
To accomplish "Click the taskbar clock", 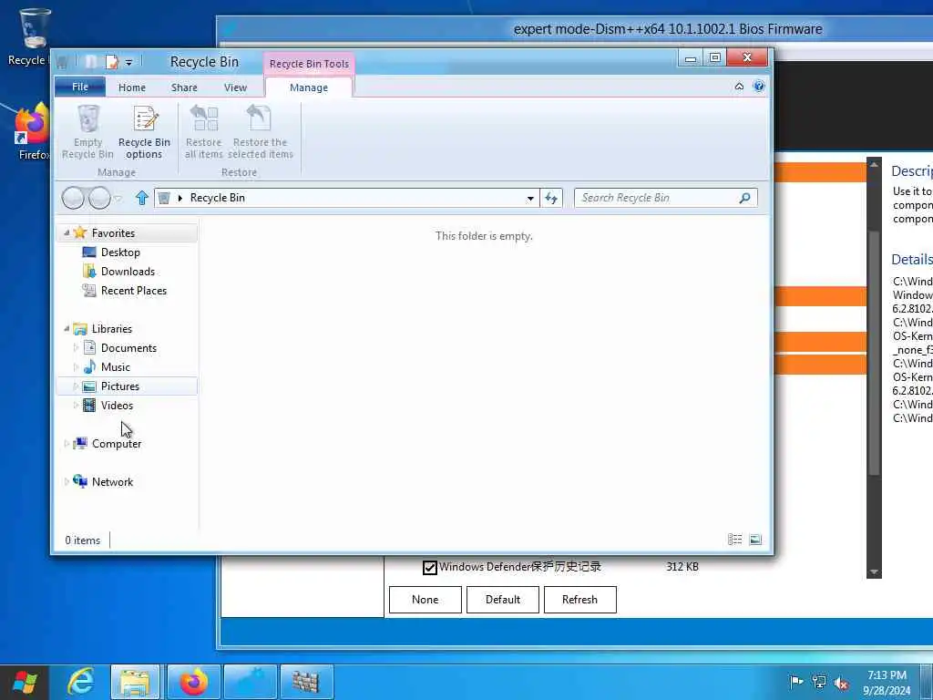I will [887, 682].
